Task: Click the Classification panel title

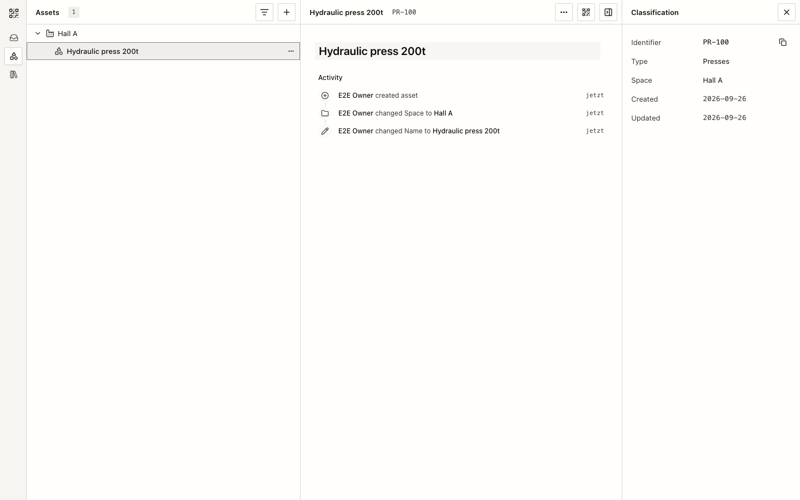Action: [x=655, y=12]
